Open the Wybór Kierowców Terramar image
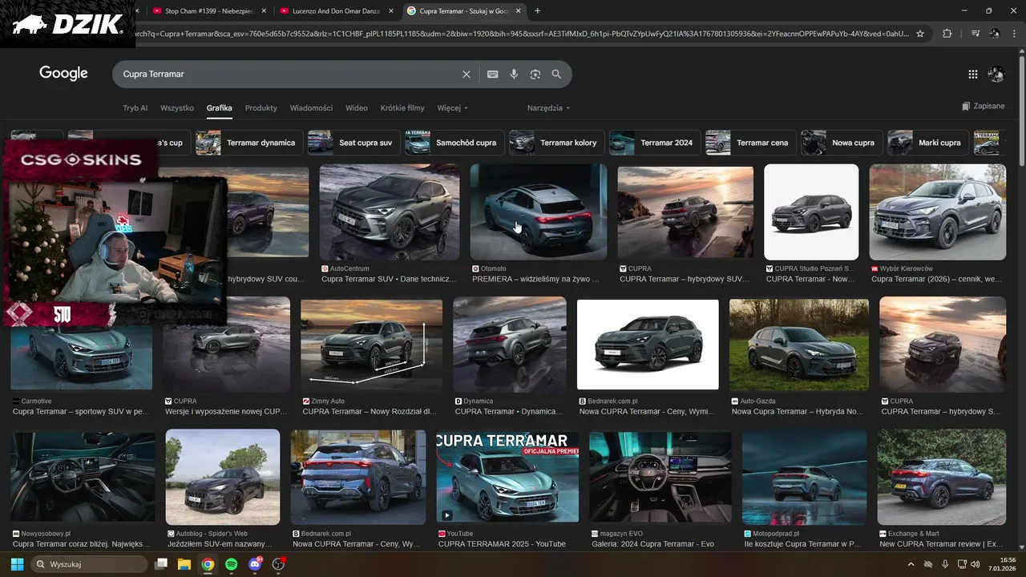 pyautogui.click(x=938, y=212)
